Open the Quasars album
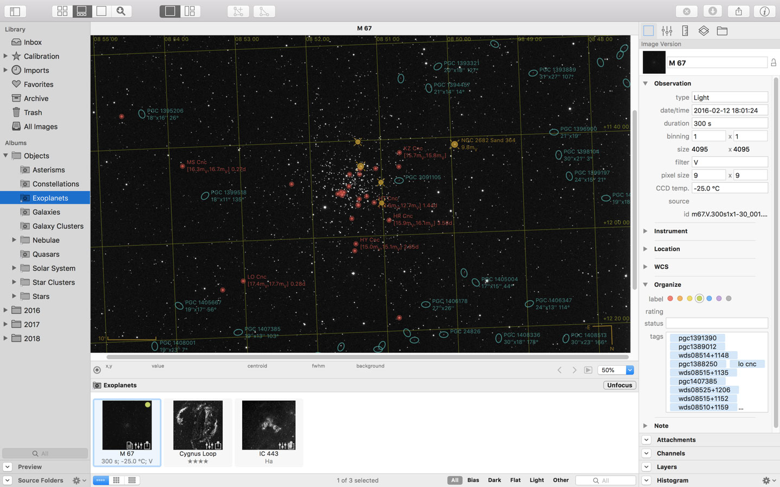The image size is (780, 487). point(45,254)
